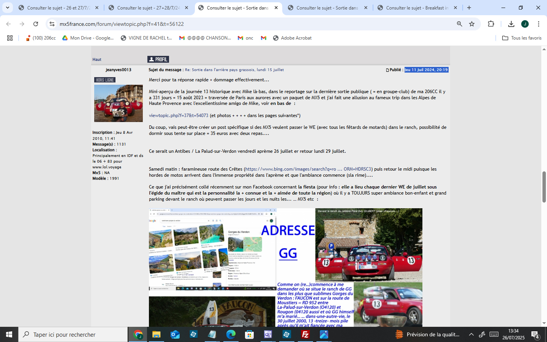Click the jeanyves0013 avatar photo
Image resolution: width=547 pixels, height=342 pixels.
coord(119,103)
